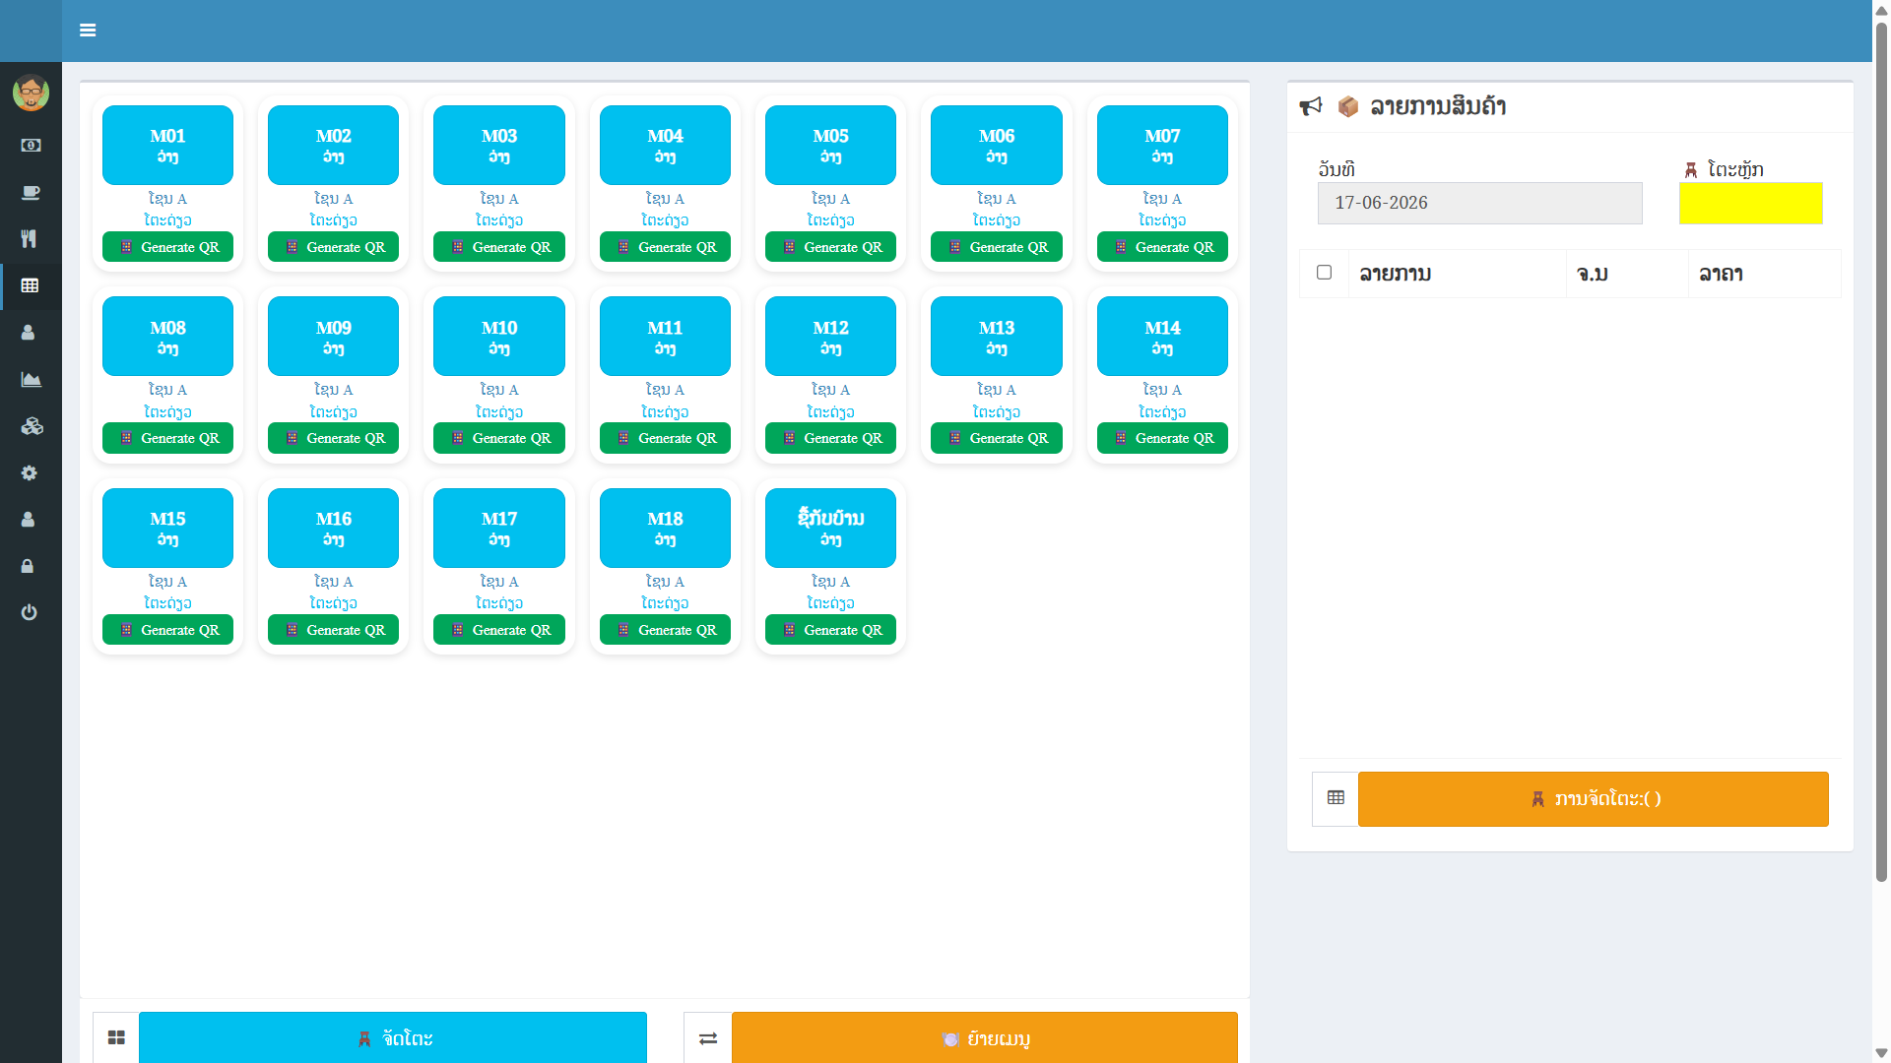Viewport: 1891px width, 1063px height.
Task: Open the gear settings sidebar icon
Action: click(x=30, y=472)
